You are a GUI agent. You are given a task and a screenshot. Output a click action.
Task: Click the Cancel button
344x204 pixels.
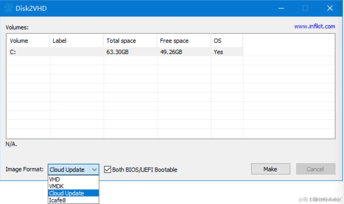pyautogui.click(x=316, y=169)
